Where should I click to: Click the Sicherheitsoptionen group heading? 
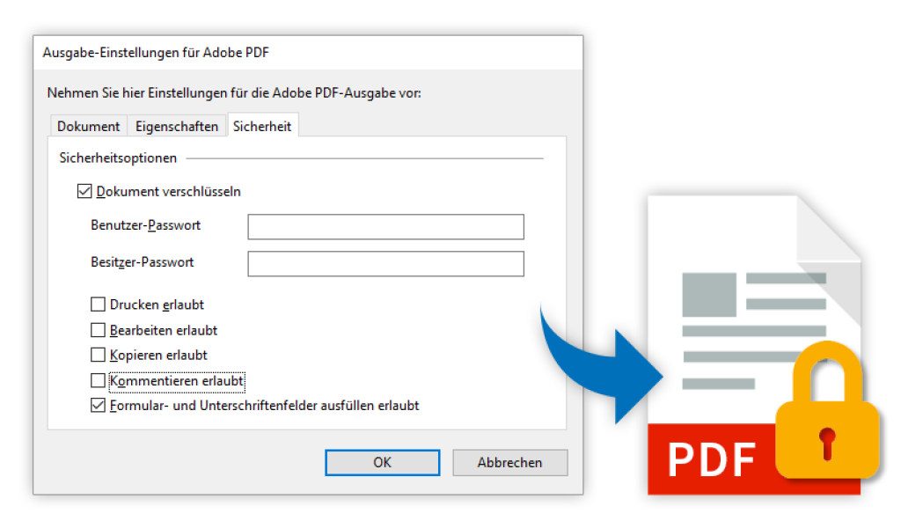119,158
